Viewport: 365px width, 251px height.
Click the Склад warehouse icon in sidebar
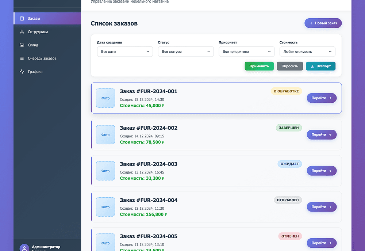tap(22, 45)
